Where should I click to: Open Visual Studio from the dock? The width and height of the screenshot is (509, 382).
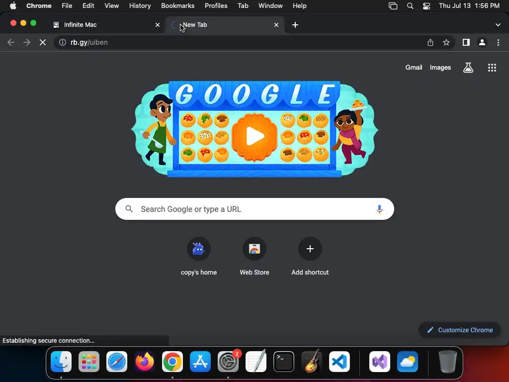point(380,362)
